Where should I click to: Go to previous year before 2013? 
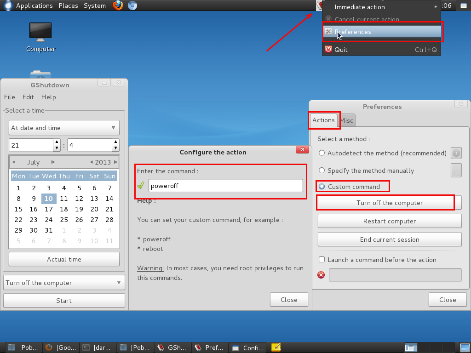[92, 162]
